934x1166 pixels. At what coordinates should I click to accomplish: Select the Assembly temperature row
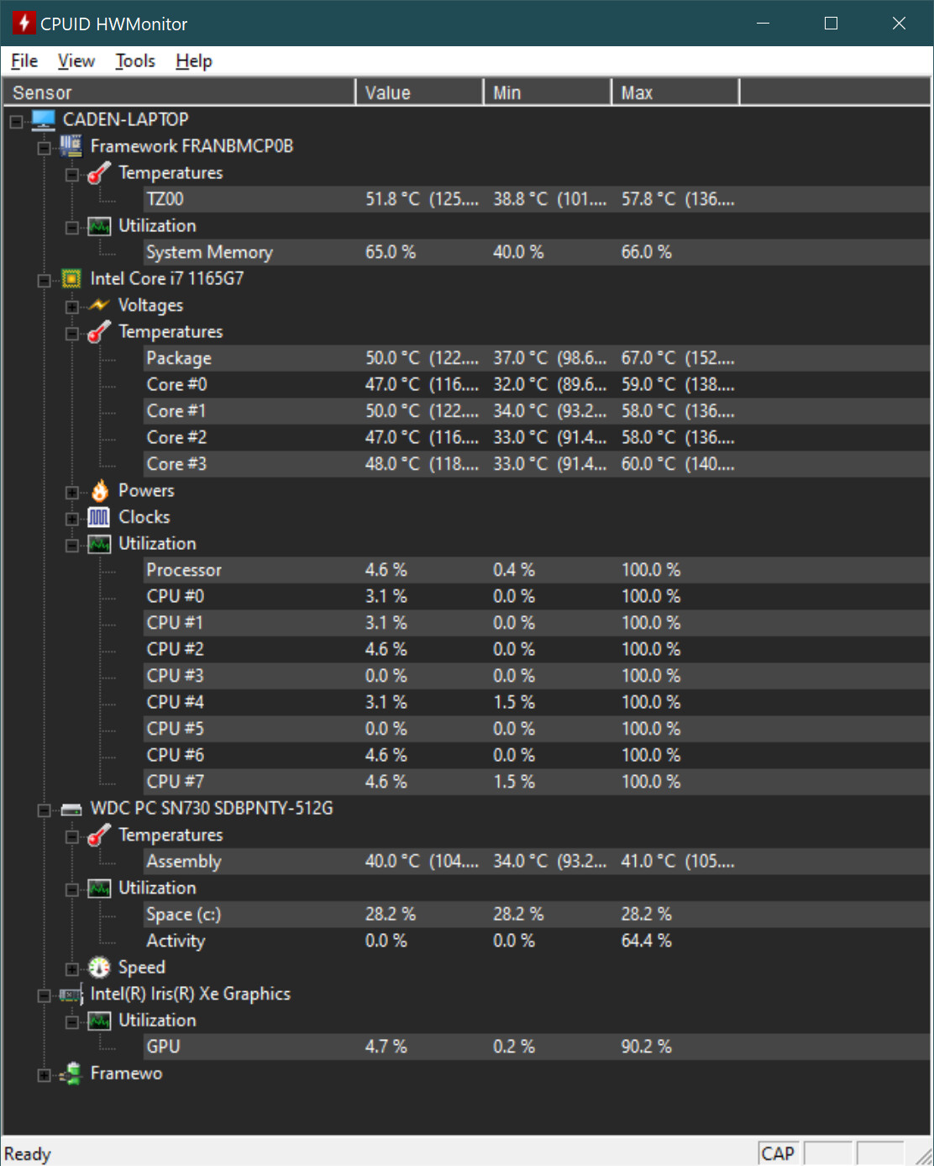(537, 862)
